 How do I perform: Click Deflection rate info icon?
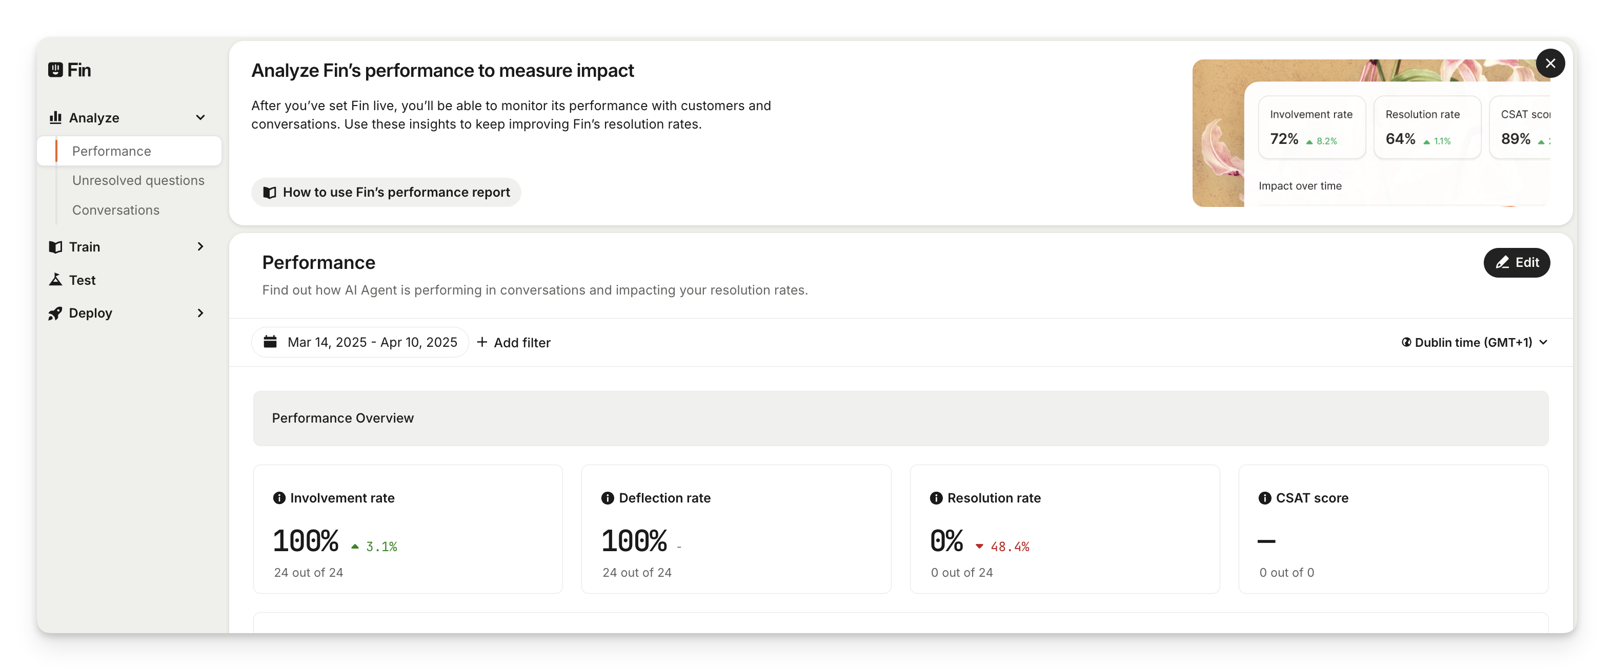608,498
